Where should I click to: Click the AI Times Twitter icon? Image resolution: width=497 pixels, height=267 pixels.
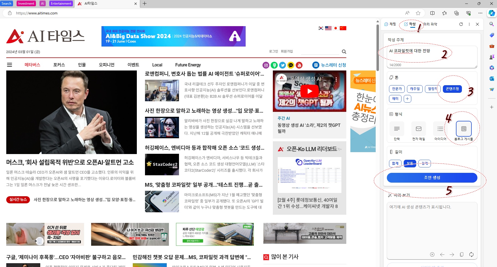pyautogui.click(x=283, y=65)
